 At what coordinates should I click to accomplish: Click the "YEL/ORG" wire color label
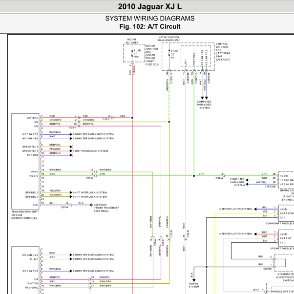pos(55,190)
